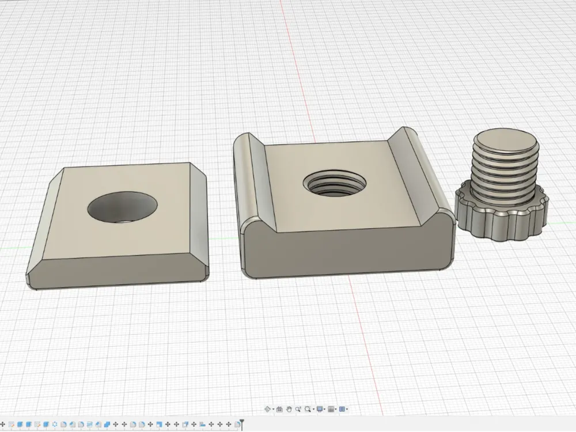Activate the Look At tool

click(x=279, y=409)
